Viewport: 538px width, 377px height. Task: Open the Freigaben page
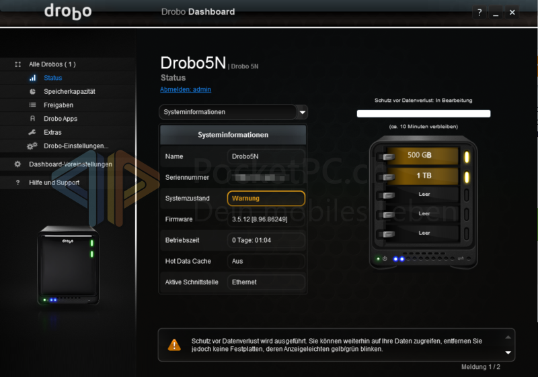point(59,105)
